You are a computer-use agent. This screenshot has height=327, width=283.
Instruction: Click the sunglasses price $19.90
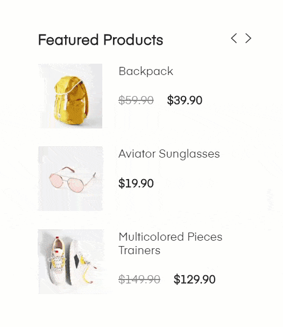point(136,183)
